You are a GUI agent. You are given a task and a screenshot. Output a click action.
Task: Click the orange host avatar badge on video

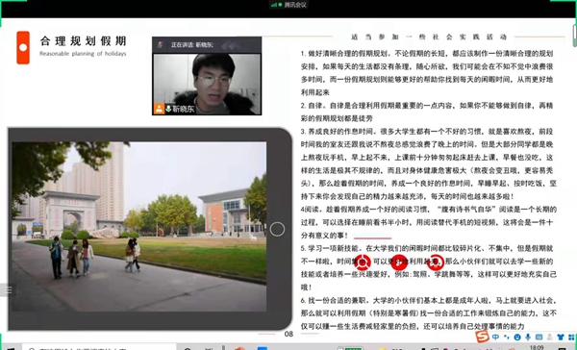click(x=159, y=109)
